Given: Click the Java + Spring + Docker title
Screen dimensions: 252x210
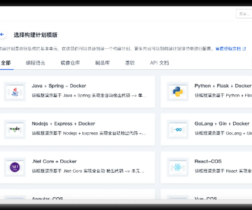Looking at the screenshot, I should [59, 86].
